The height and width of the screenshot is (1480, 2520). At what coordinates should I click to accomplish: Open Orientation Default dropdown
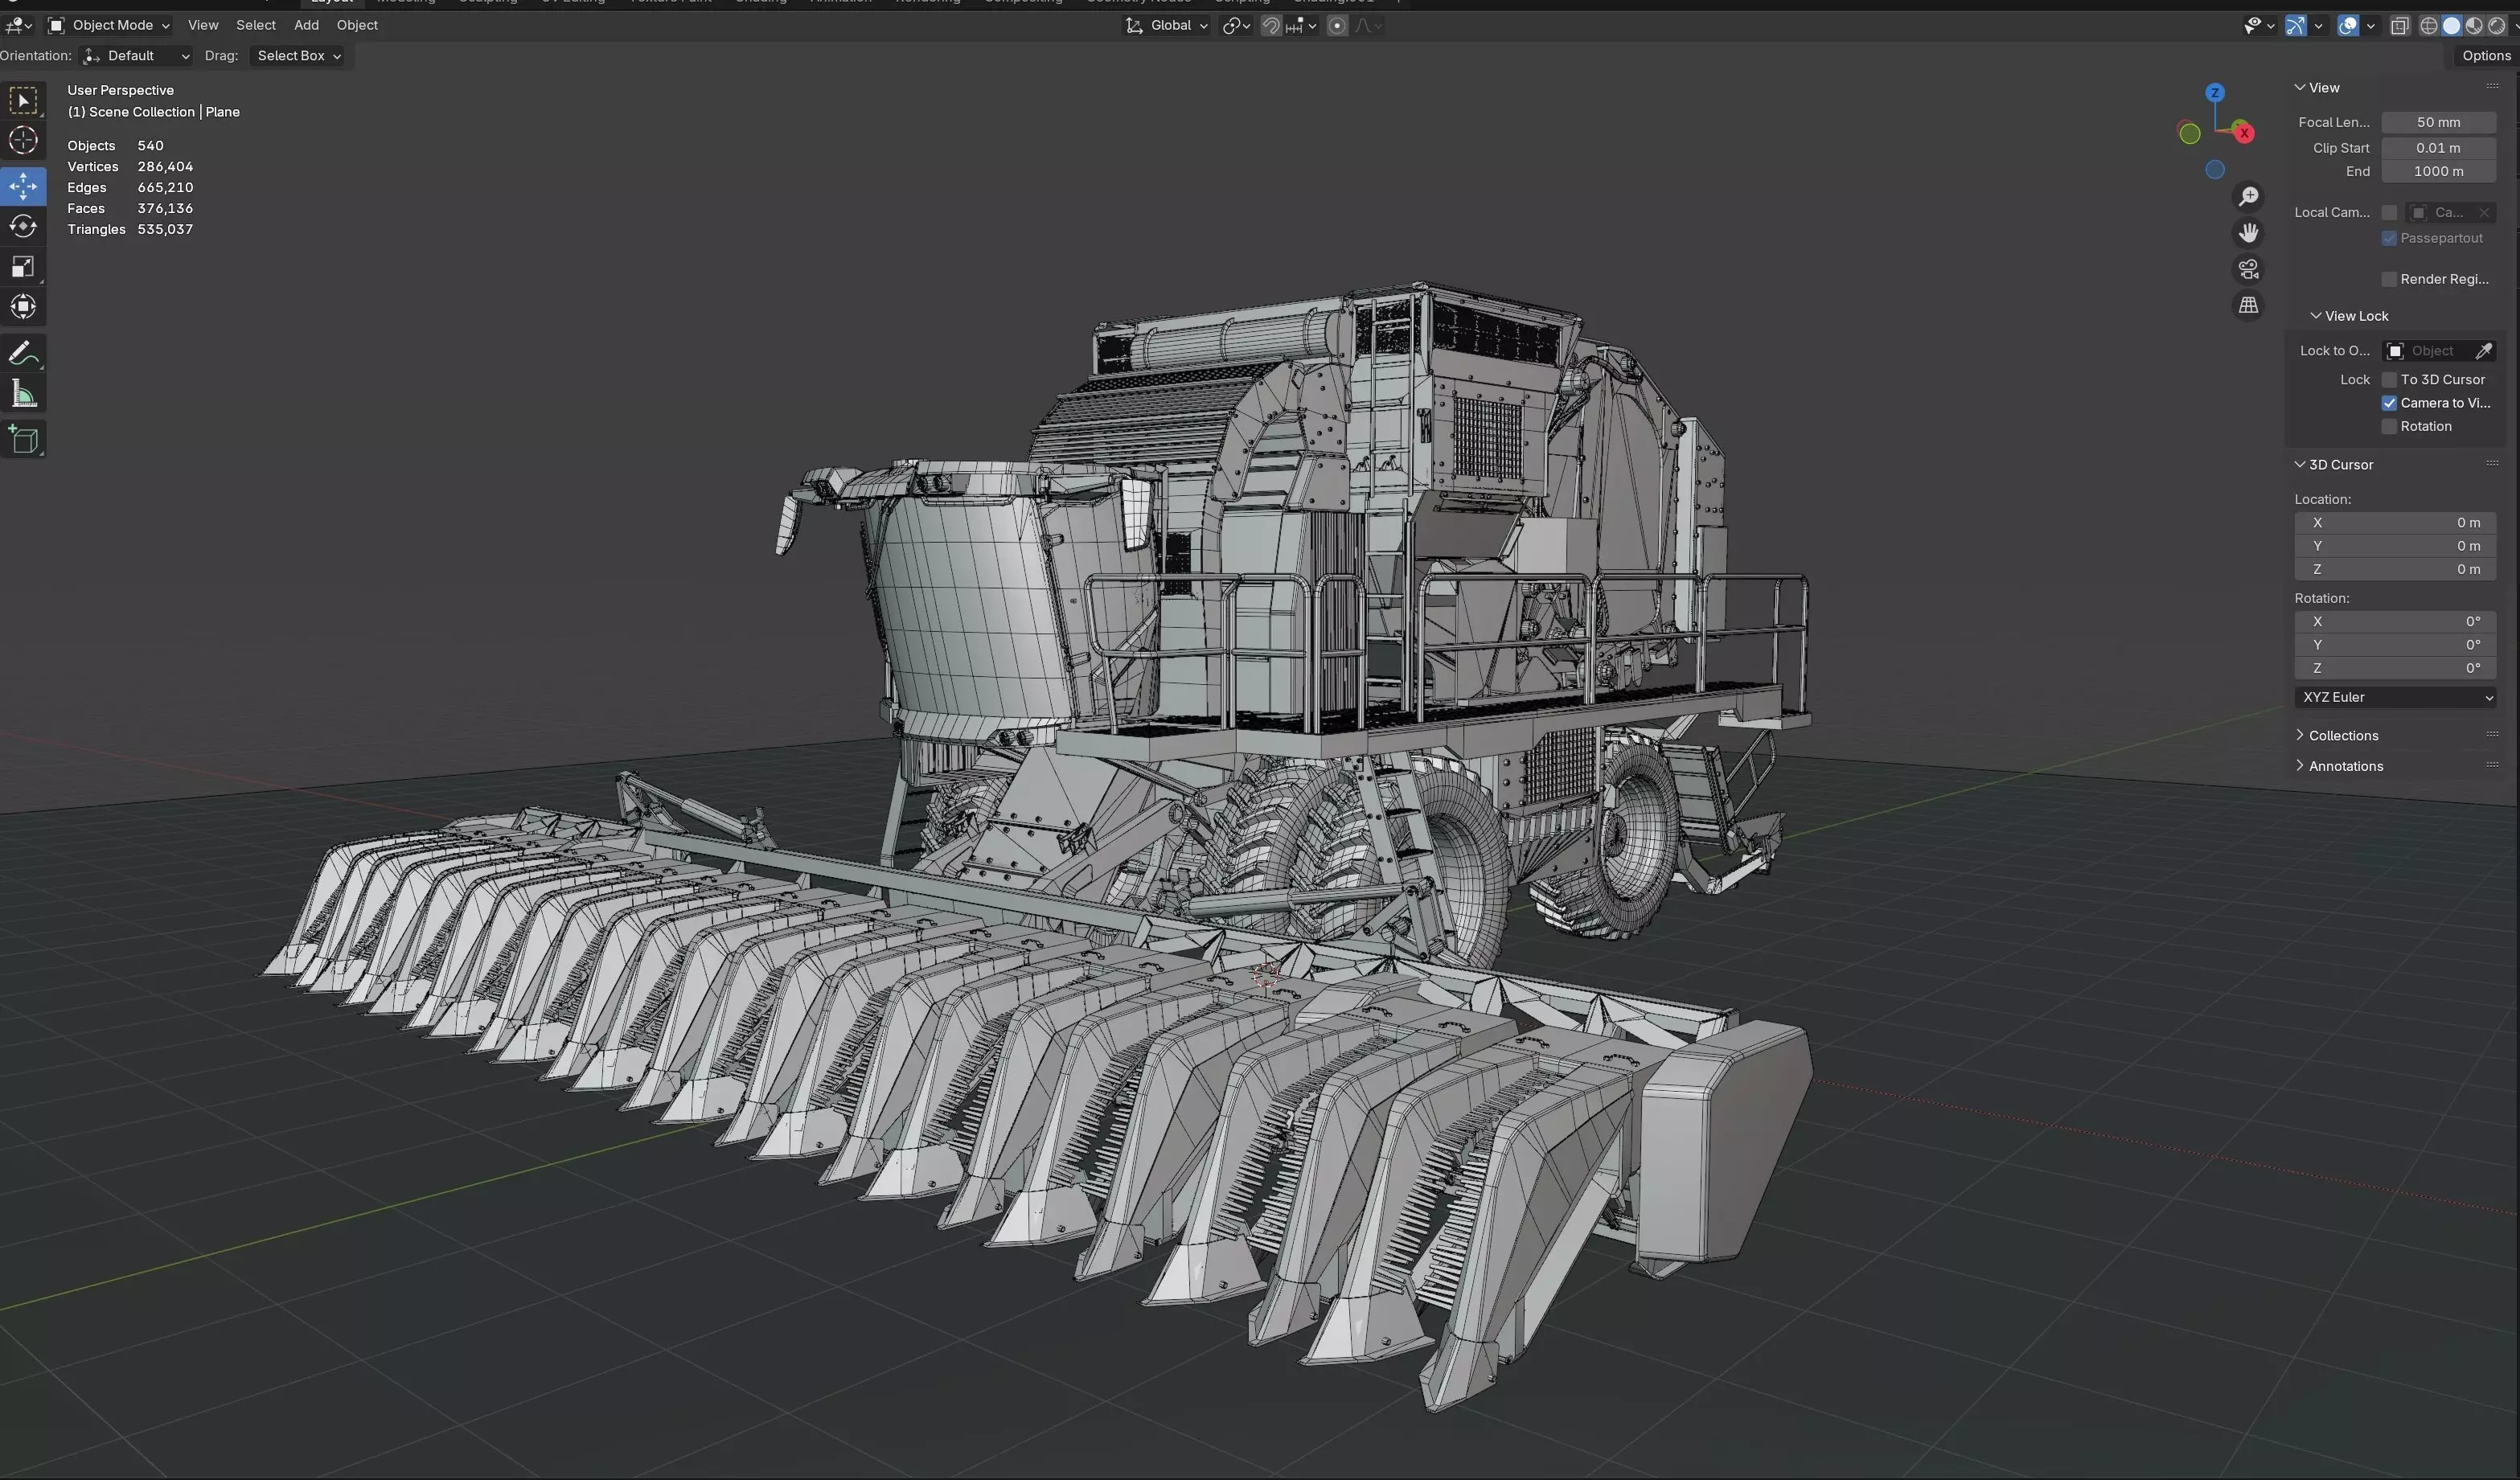(x=137, y=56)
